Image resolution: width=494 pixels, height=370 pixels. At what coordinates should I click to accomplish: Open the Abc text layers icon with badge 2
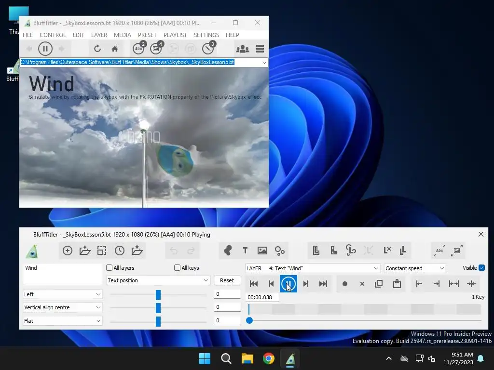(138, 49)
